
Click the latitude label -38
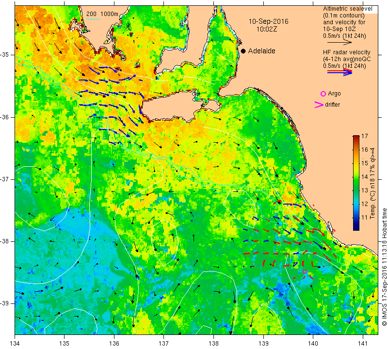click(x=5, y=241)
